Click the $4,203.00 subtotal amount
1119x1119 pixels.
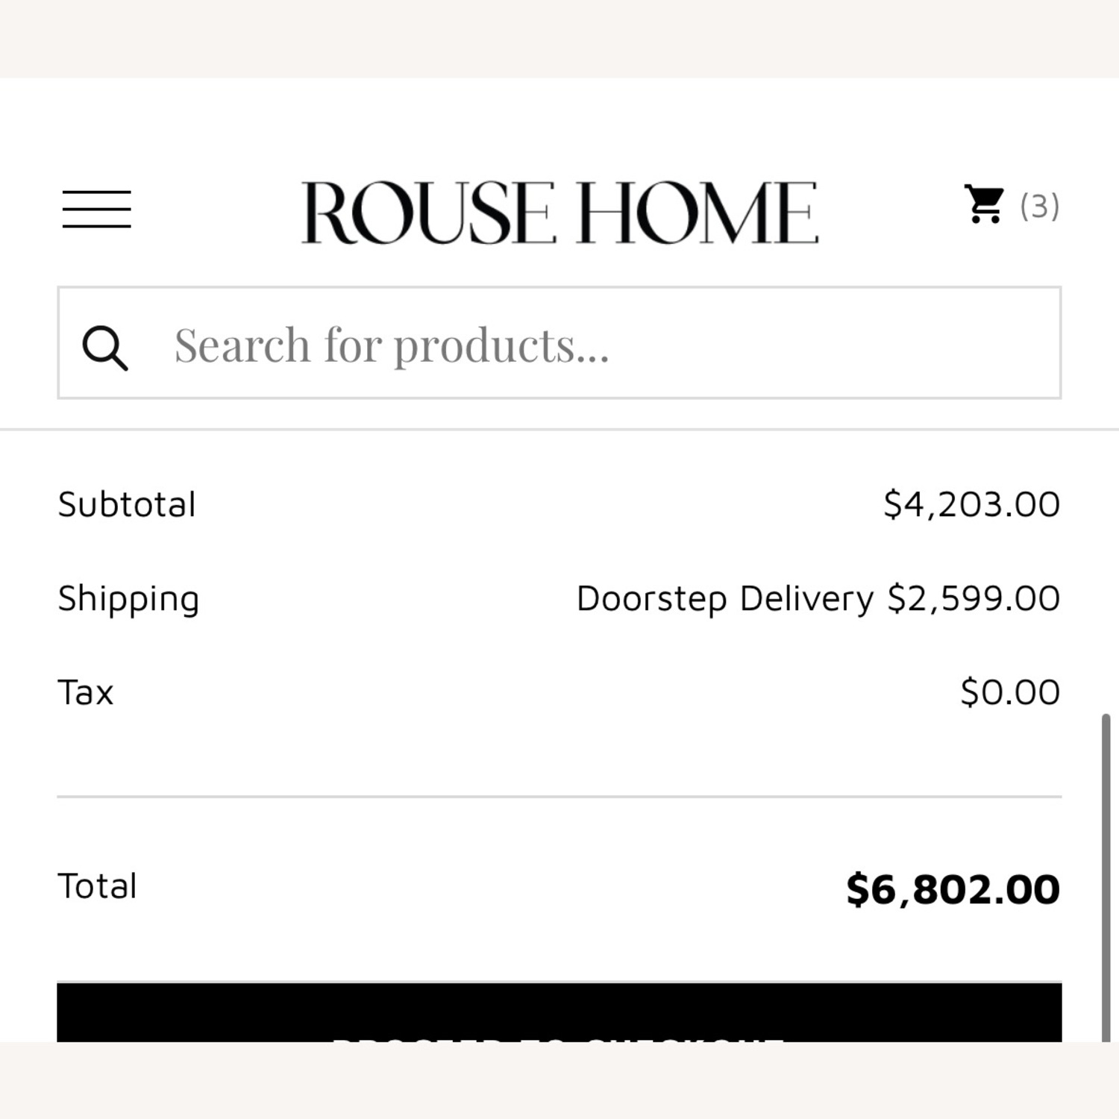pyautogui.click(x=971, y=505)
